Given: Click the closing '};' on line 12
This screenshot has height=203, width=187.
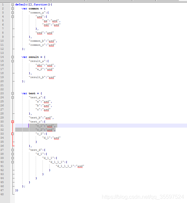Looking at the screenshot, I should tap(24, 49).
